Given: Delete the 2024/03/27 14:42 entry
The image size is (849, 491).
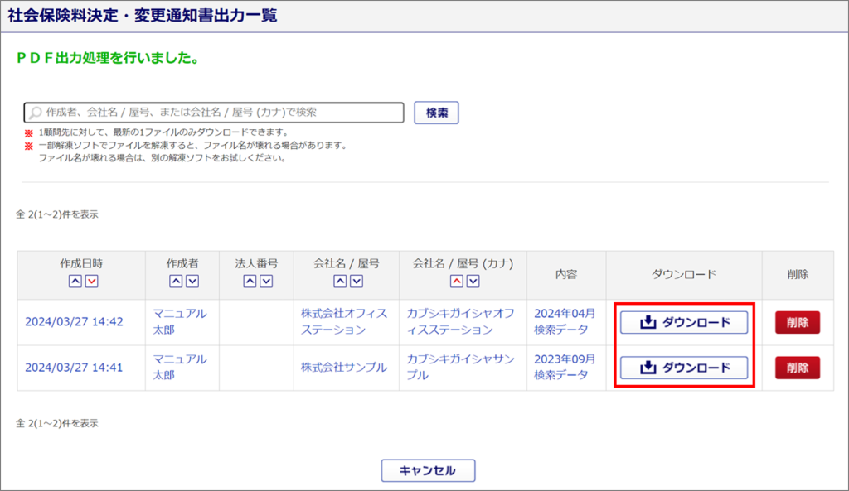Looking at the screenshot, I should [x=797, y=323].
